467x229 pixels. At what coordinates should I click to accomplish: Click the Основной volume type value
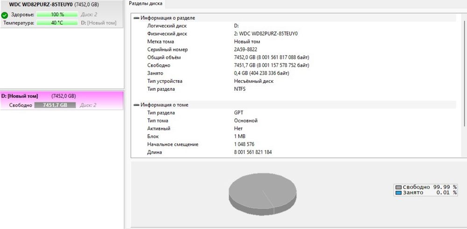tap(246, 121)
